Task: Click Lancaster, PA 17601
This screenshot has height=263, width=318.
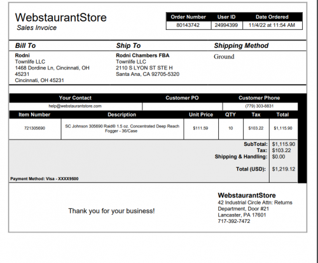Action: (x=242, y=215)
